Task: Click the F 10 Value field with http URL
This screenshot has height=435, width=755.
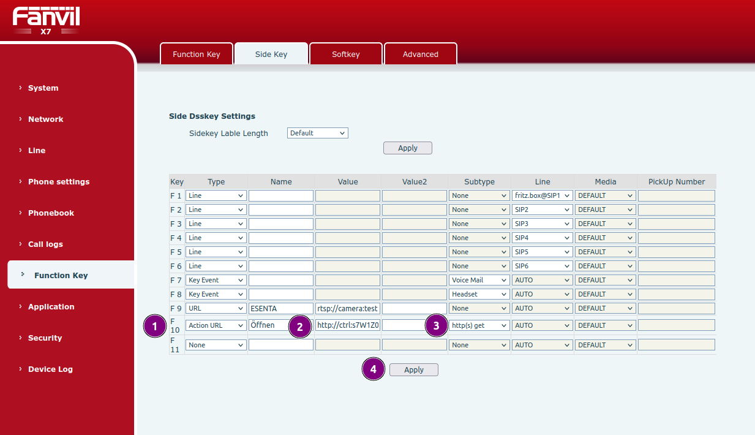Action: click(348, 325)
